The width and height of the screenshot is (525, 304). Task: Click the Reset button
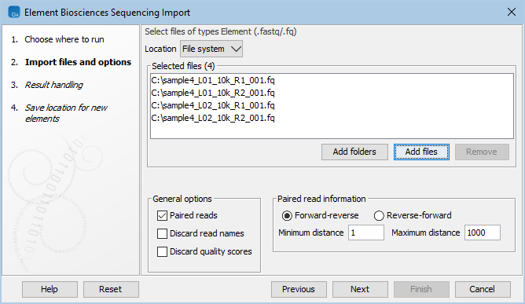tap(111, 289)
